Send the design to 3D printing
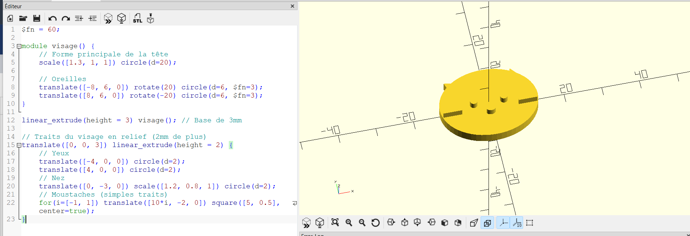 pyautogui.click(x=150, y=18)
